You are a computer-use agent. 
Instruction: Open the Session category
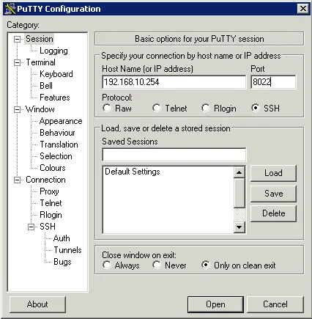pyautogui.click(x=40, y=39)
